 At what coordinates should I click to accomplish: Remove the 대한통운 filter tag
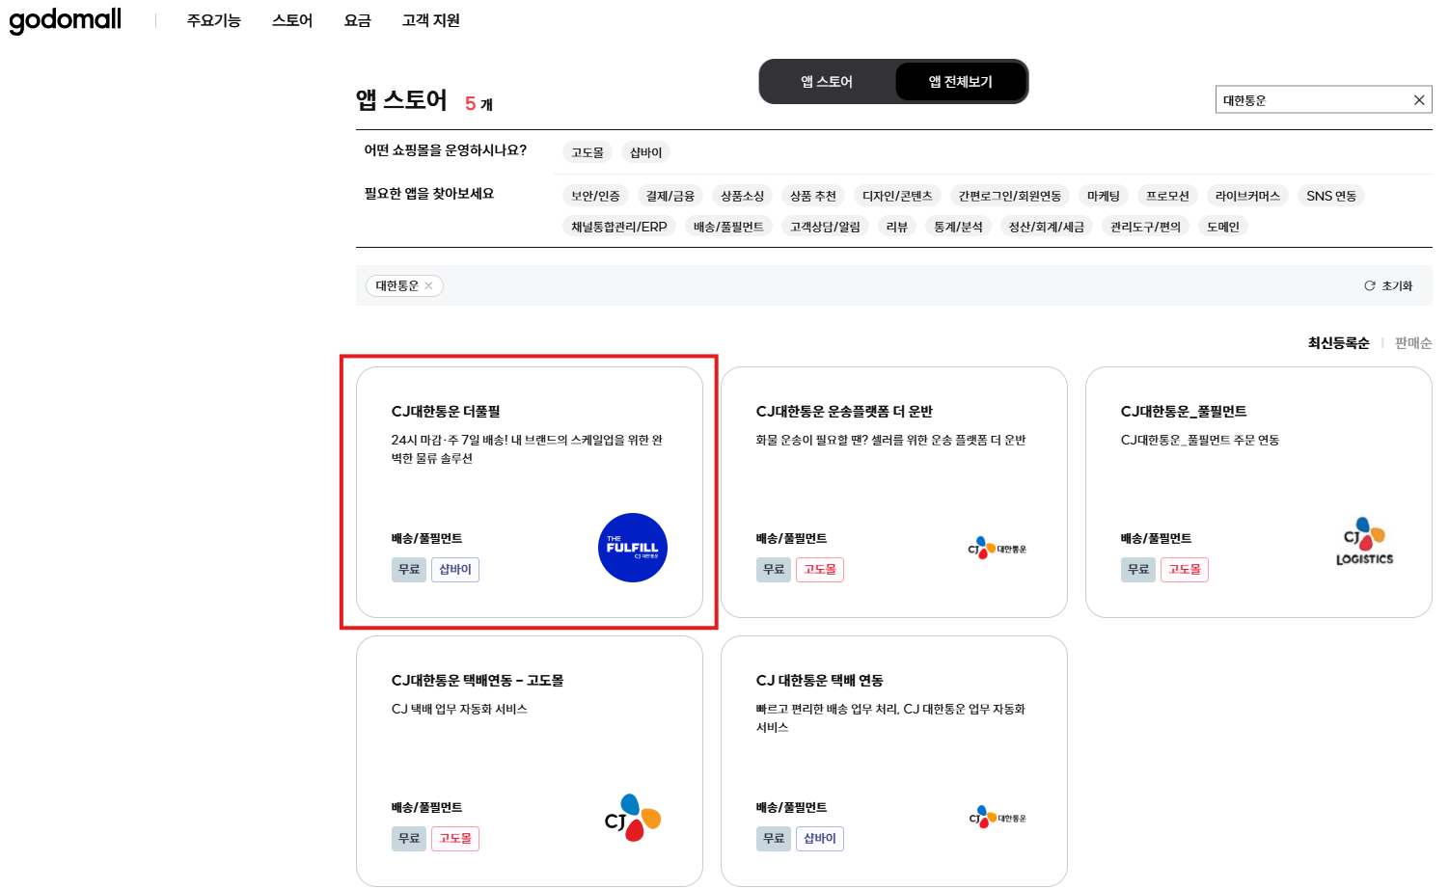click(x=429, y=286)
